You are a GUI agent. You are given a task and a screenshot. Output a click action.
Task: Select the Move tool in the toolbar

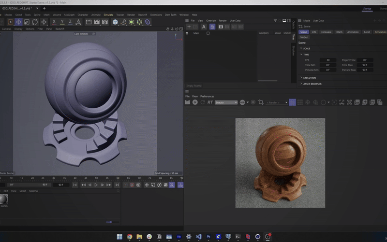pyautogui.click(x=18, y=22)
